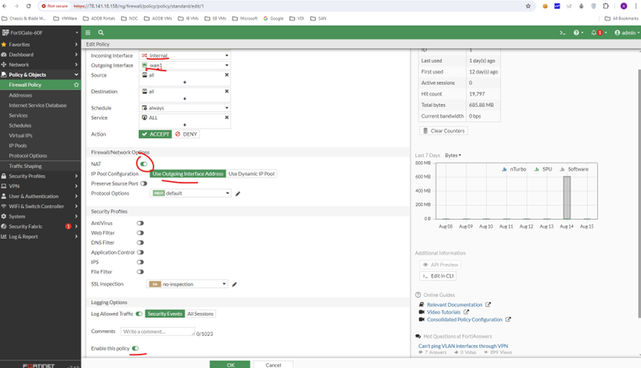This screenshot has width=641, height=368.
Task: Open the Outgoing Interface dropdown
Action: click(x=185, y=65)
